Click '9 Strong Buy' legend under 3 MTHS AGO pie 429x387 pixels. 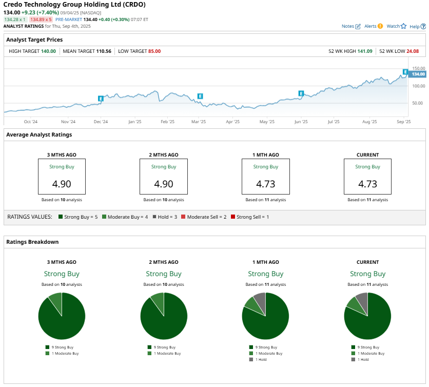pos(60,347)
